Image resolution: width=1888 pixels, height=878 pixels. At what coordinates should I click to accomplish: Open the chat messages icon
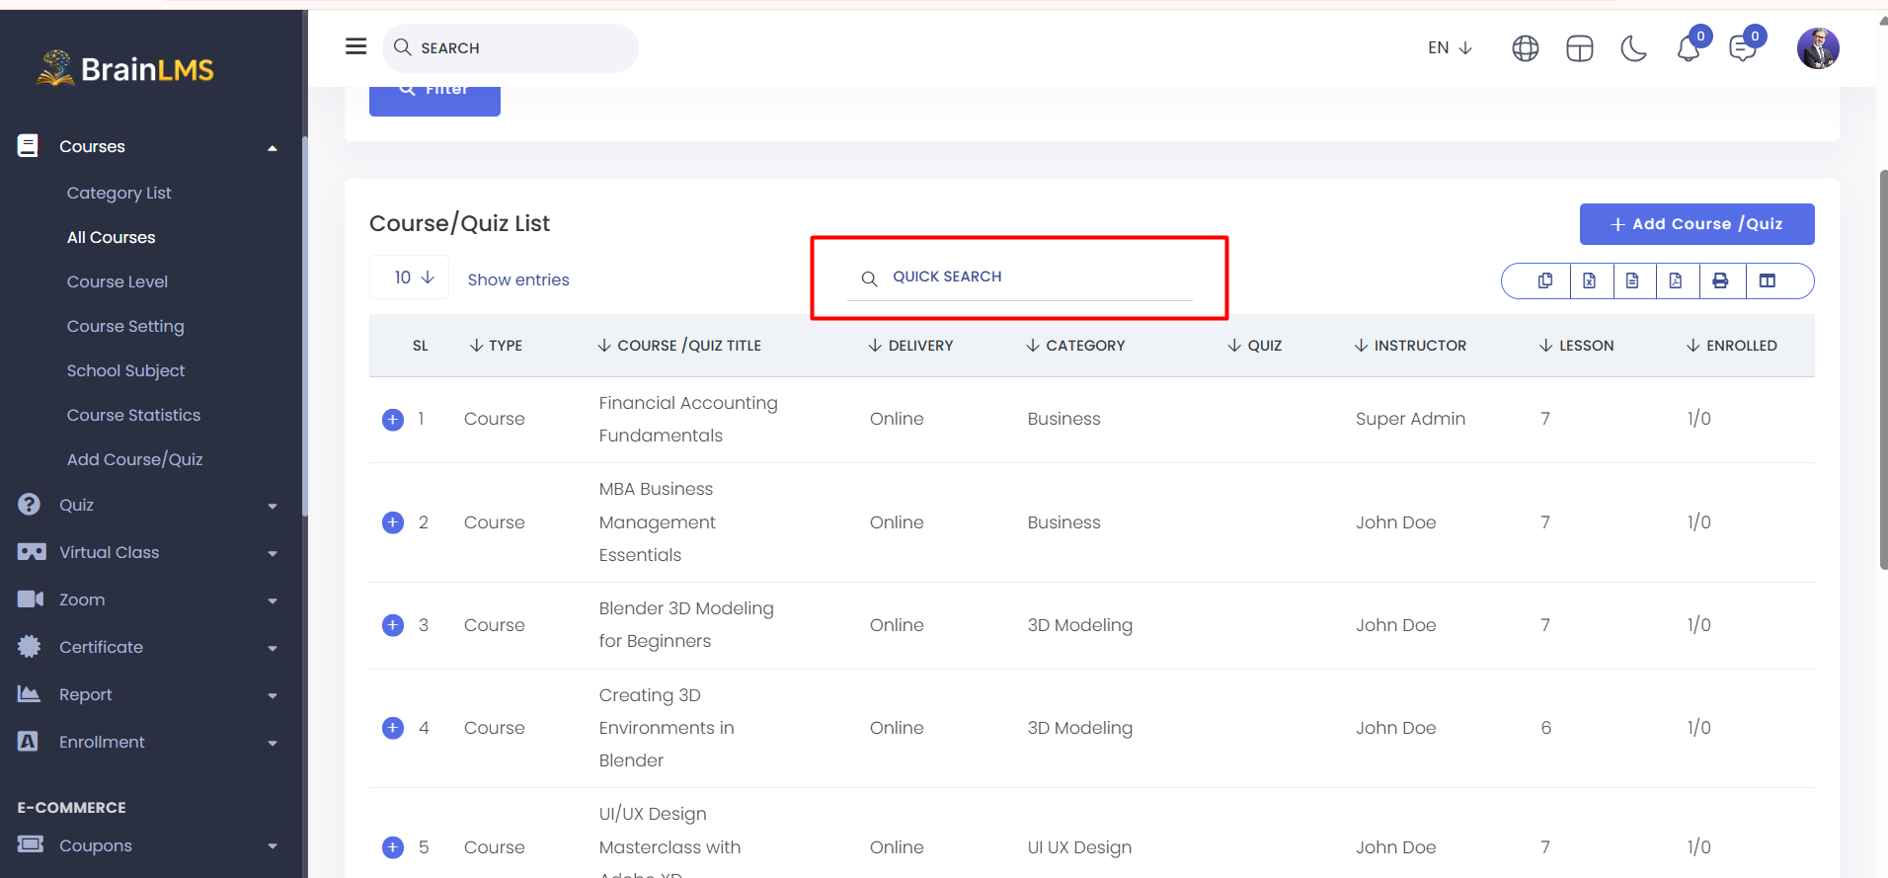(1743, 48)
